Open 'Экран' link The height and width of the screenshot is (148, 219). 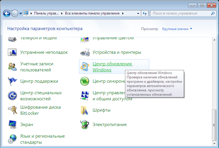tap(27, 125)
